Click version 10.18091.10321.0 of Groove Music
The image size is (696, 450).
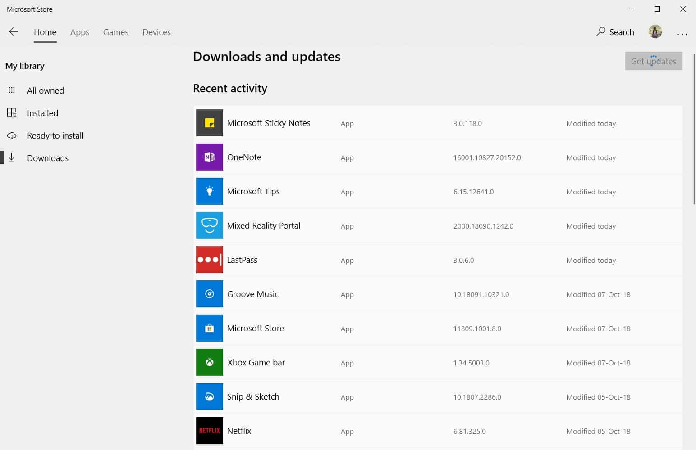(x=481, y=294)
